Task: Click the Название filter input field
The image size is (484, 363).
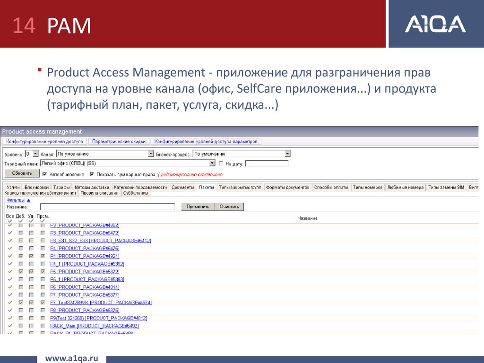Action: coord(107,207)
